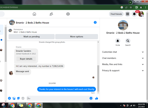
Task: Click Emanie's avatar beside Message sent
Action: tap(11, 73)
